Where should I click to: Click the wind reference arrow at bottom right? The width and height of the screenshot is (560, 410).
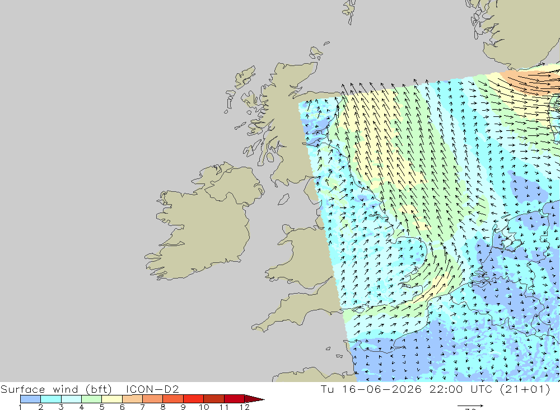(x=470, y=406)
